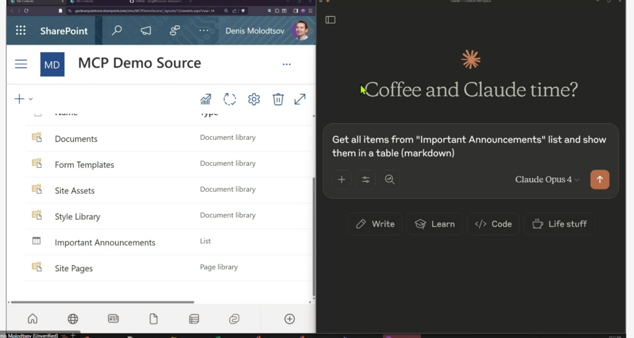Viewport: 634px width, 338px height.
Task: Open the SharePoint header more options ellipsis
Action: tap(204, 30)
